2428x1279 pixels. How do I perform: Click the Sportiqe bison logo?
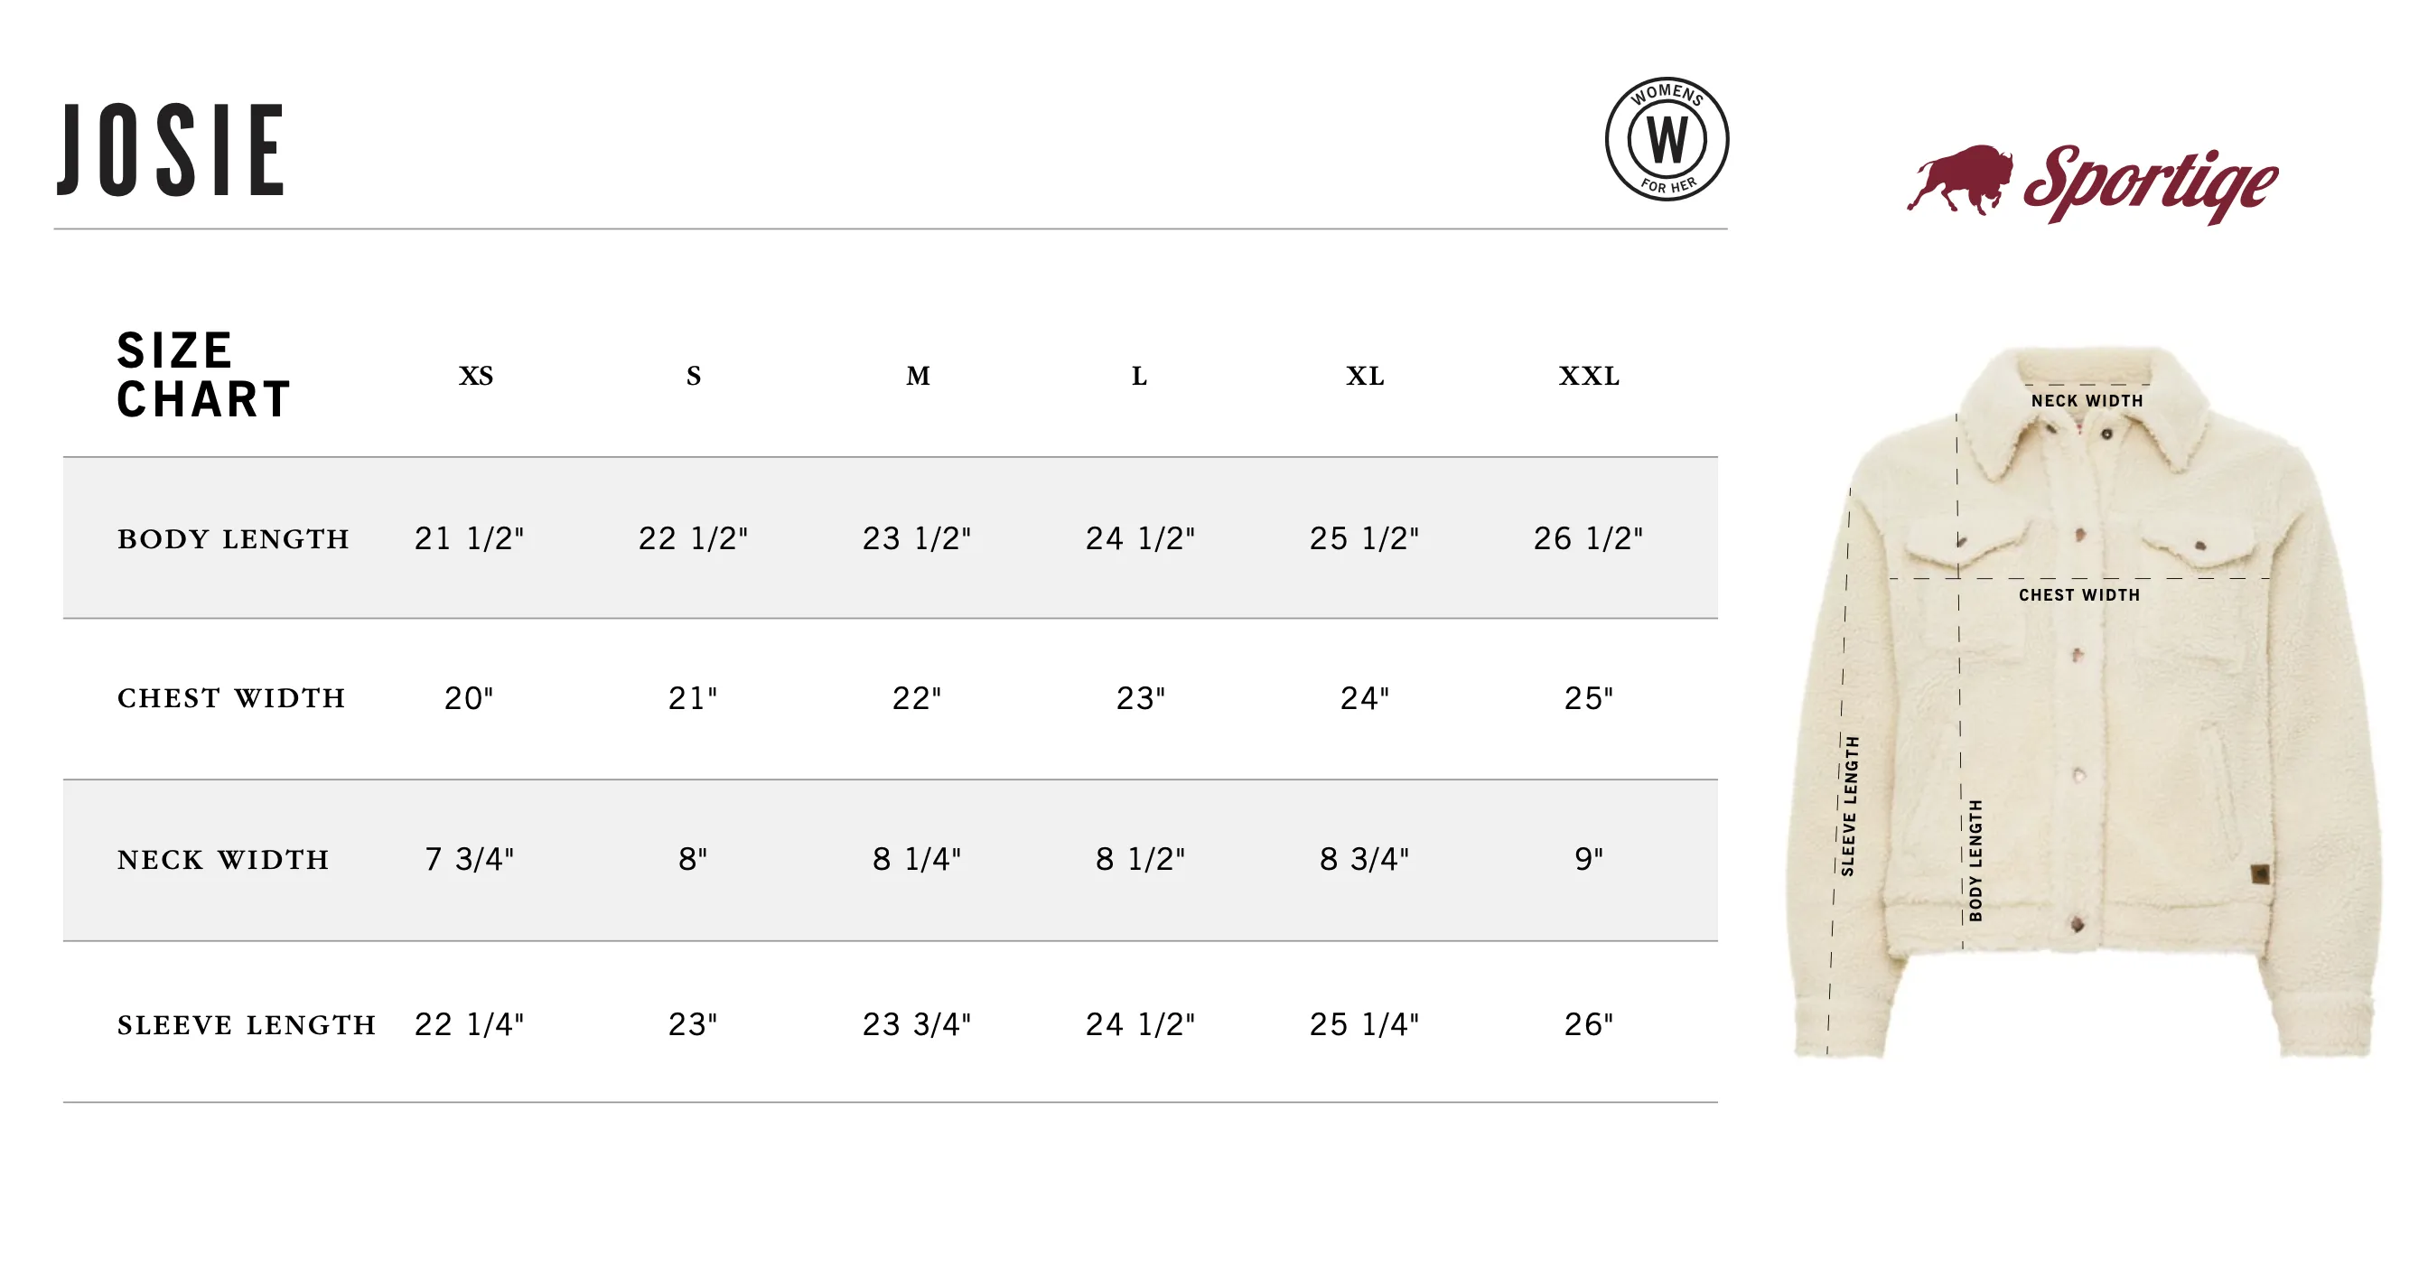pos(1959,179)
